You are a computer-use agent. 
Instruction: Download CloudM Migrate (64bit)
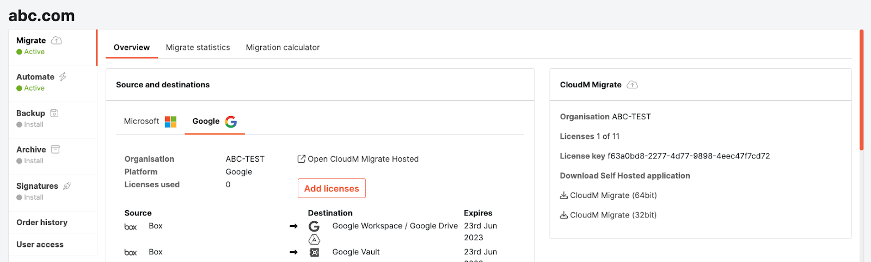[x=609, y=195]
